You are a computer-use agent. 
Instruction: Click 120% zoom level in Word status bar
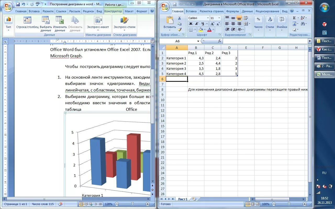[109, 204]
